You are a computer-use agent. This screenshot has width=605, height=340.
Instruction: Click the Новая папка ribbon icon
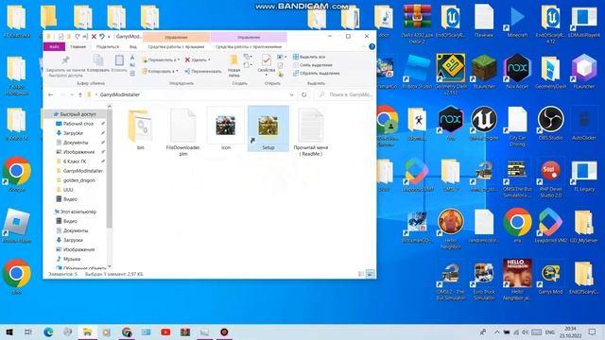233,60
